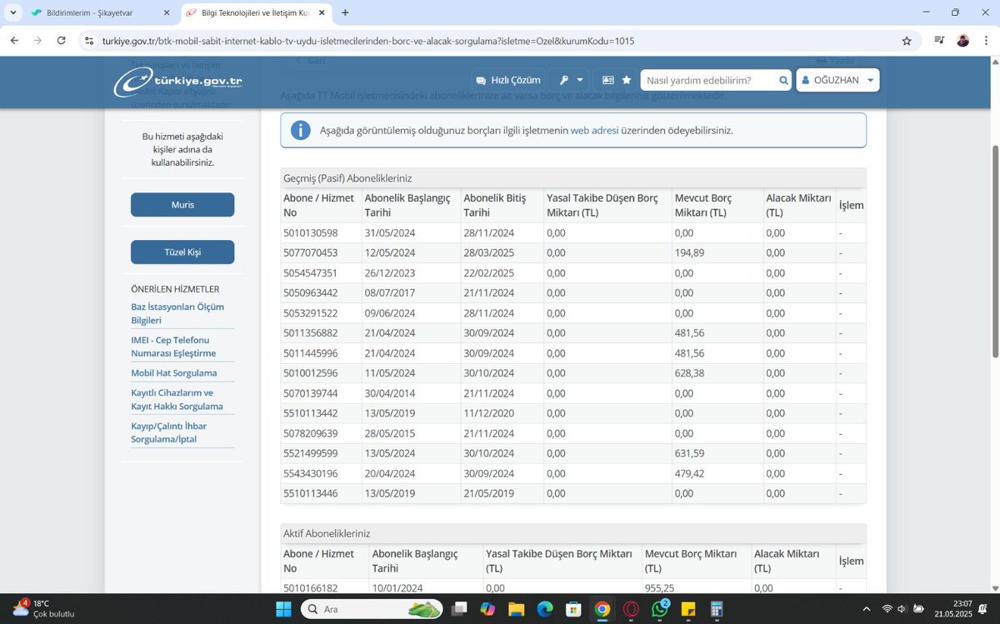Open the key icon dropdown menu
Screen dimensions: 1000x624
[571, 80]
